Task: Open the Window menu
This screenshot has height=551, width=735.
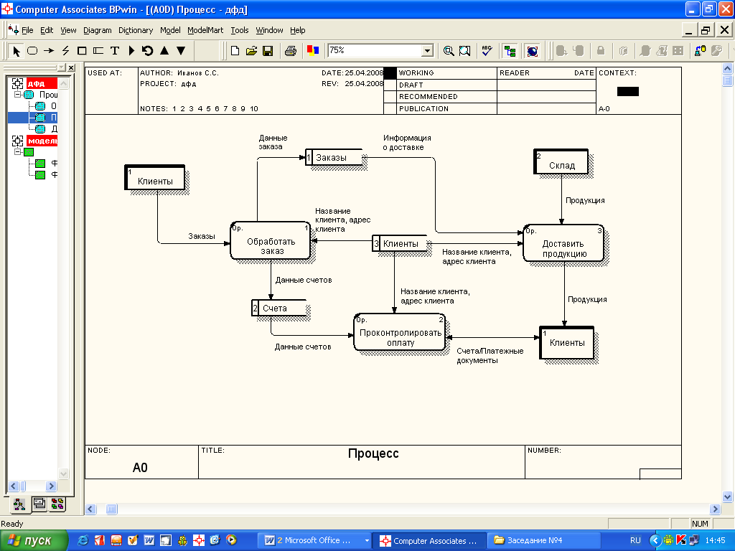Action: 269,30
